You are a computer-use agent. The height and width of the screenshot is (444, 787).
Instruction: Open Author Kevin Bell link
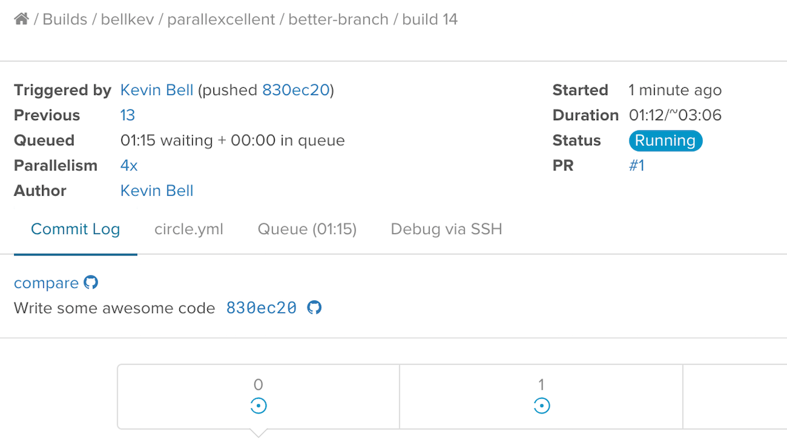pos(157,191)
